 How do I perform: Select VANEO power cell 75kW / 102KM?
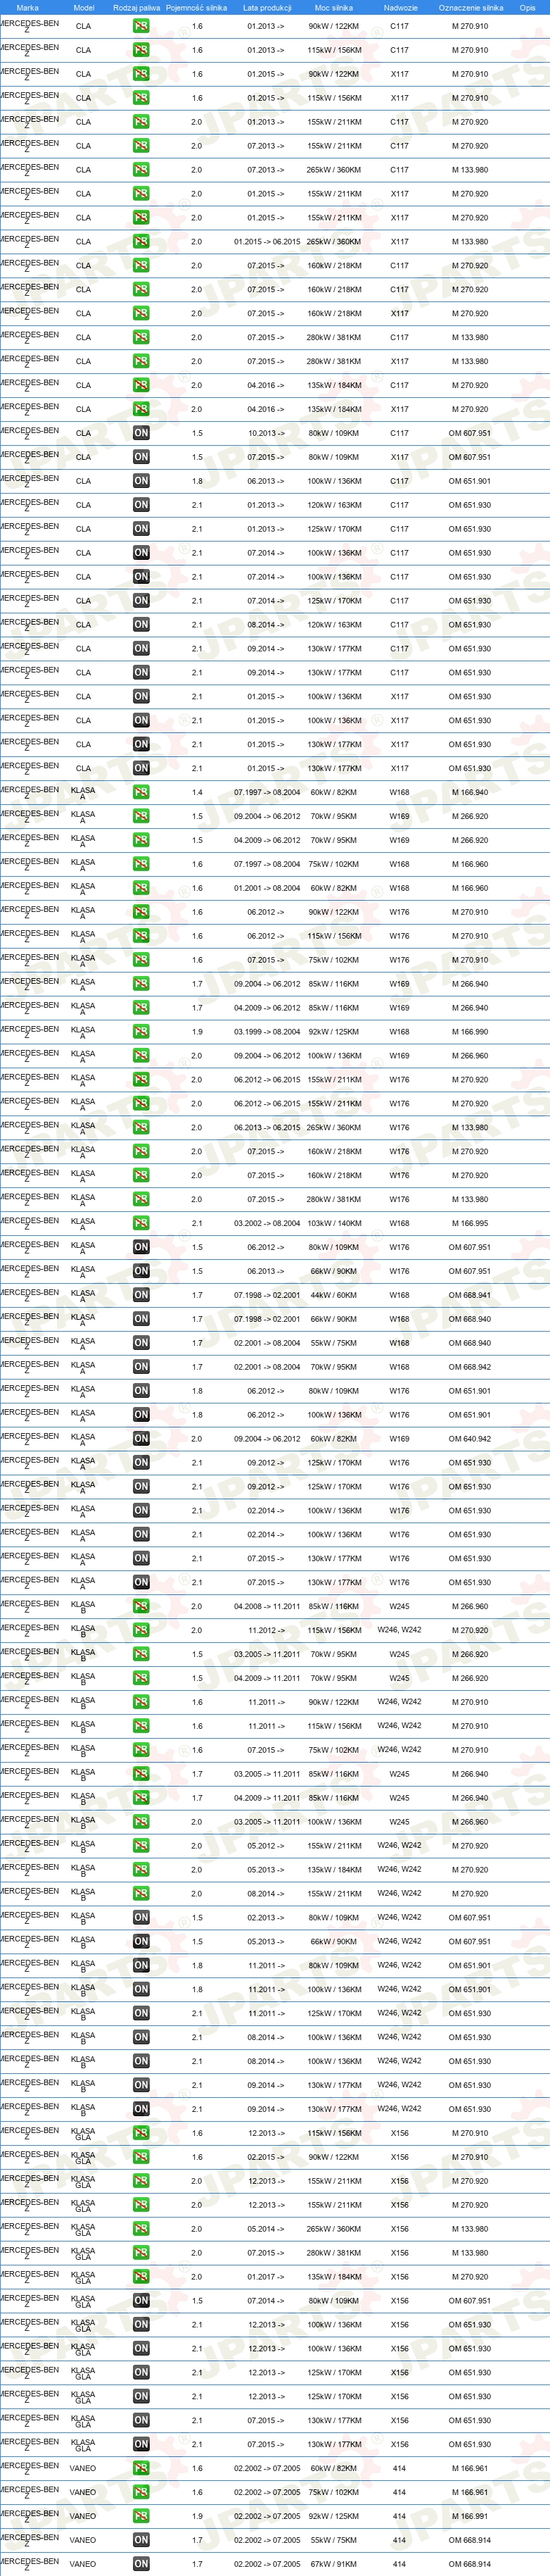pos(333,2492)
